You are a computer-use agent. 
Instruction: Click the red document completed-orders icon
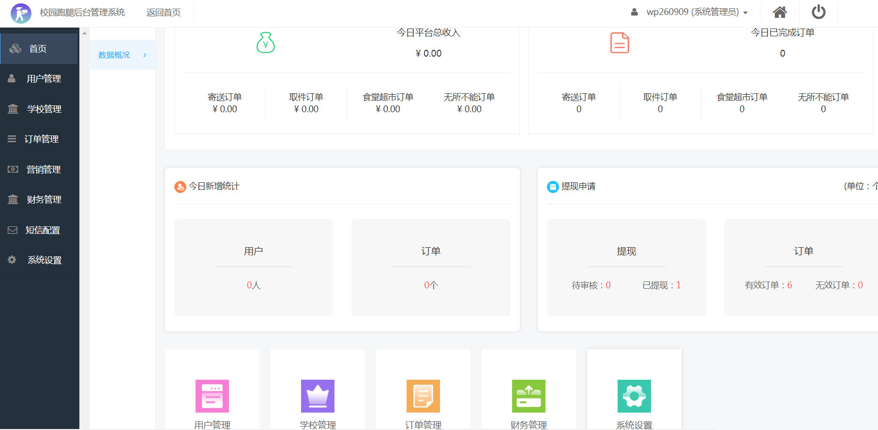(x=620, y=43)
